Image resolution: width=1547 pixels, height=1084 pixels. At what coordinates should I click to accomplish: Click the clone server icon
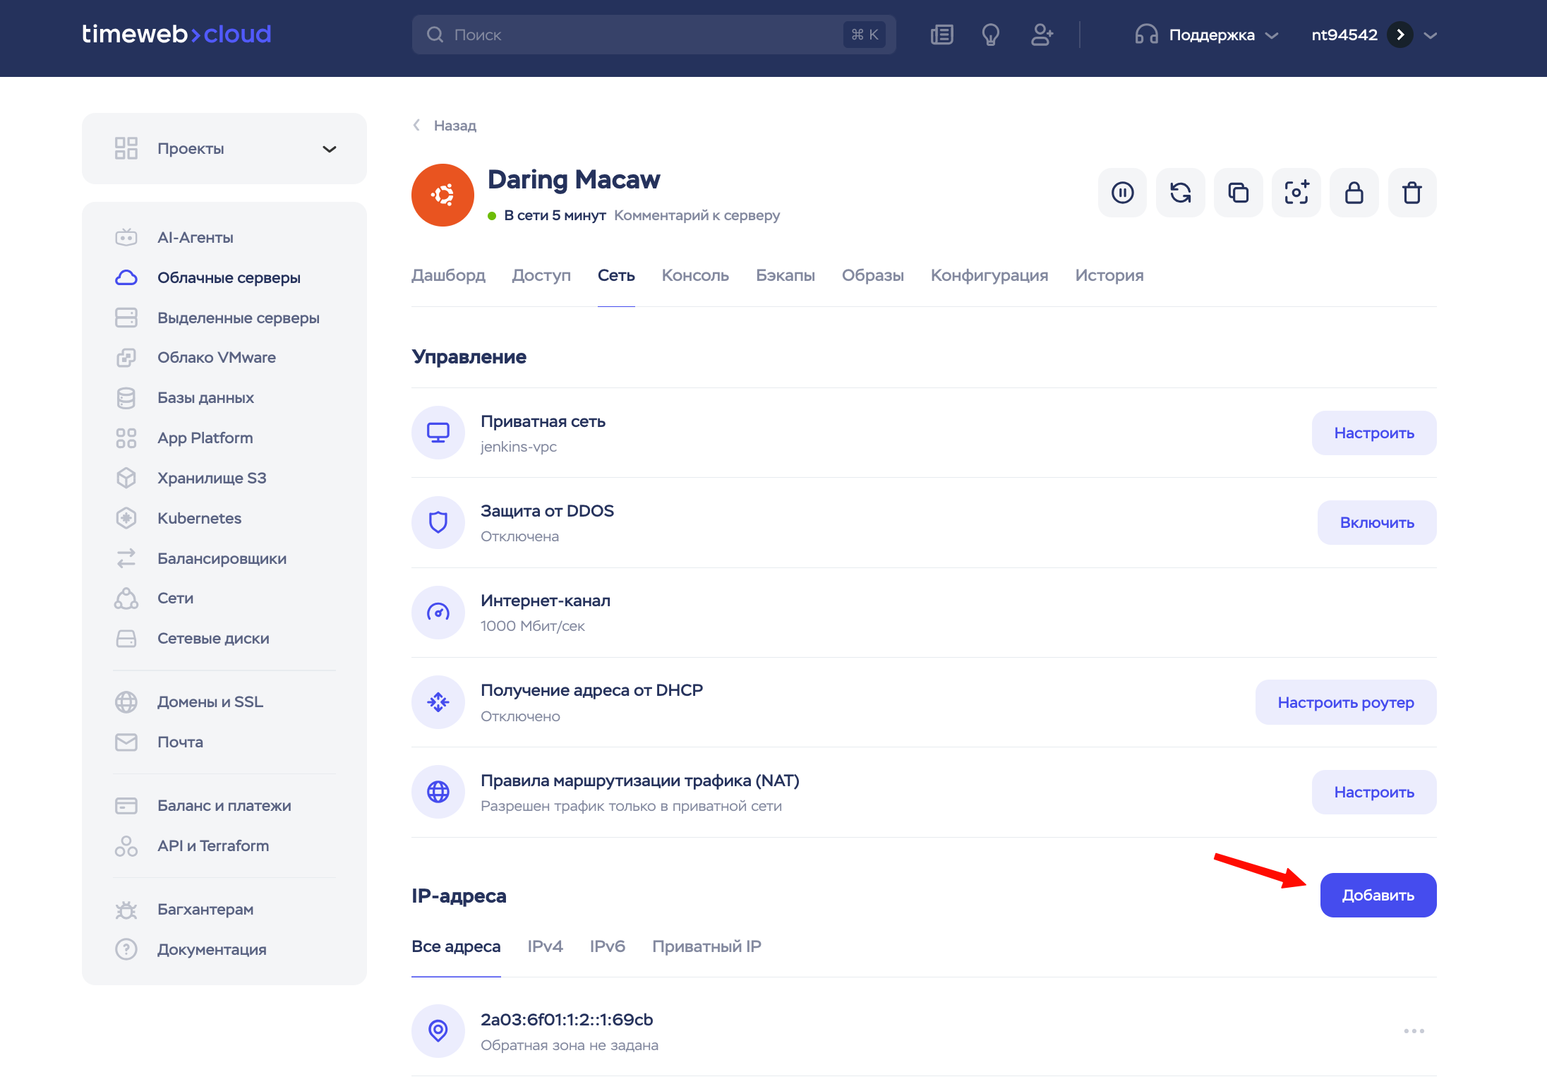tap(1238, 193)
